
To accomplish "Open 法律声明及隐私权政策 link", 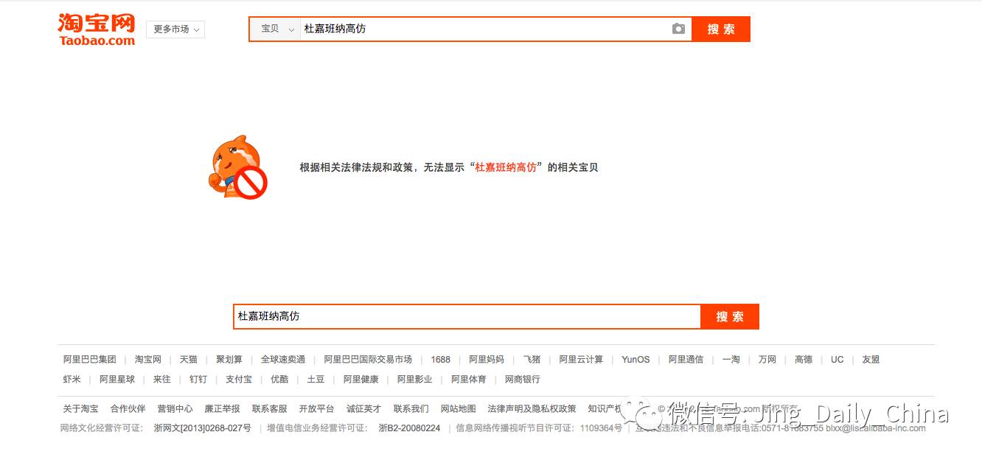I will (532, 408).
